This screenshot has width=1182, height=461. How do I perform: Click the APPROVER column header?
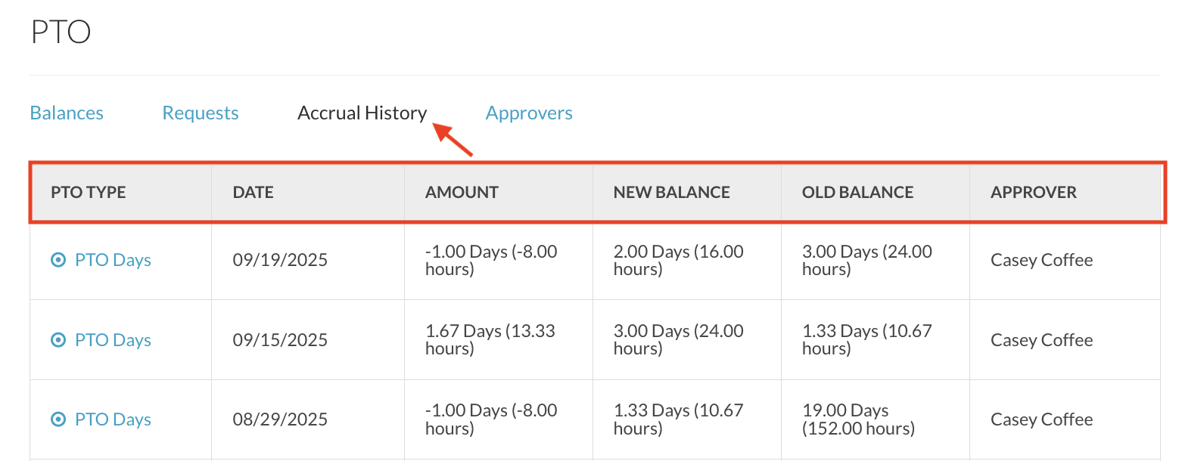tap(1033, 192)
